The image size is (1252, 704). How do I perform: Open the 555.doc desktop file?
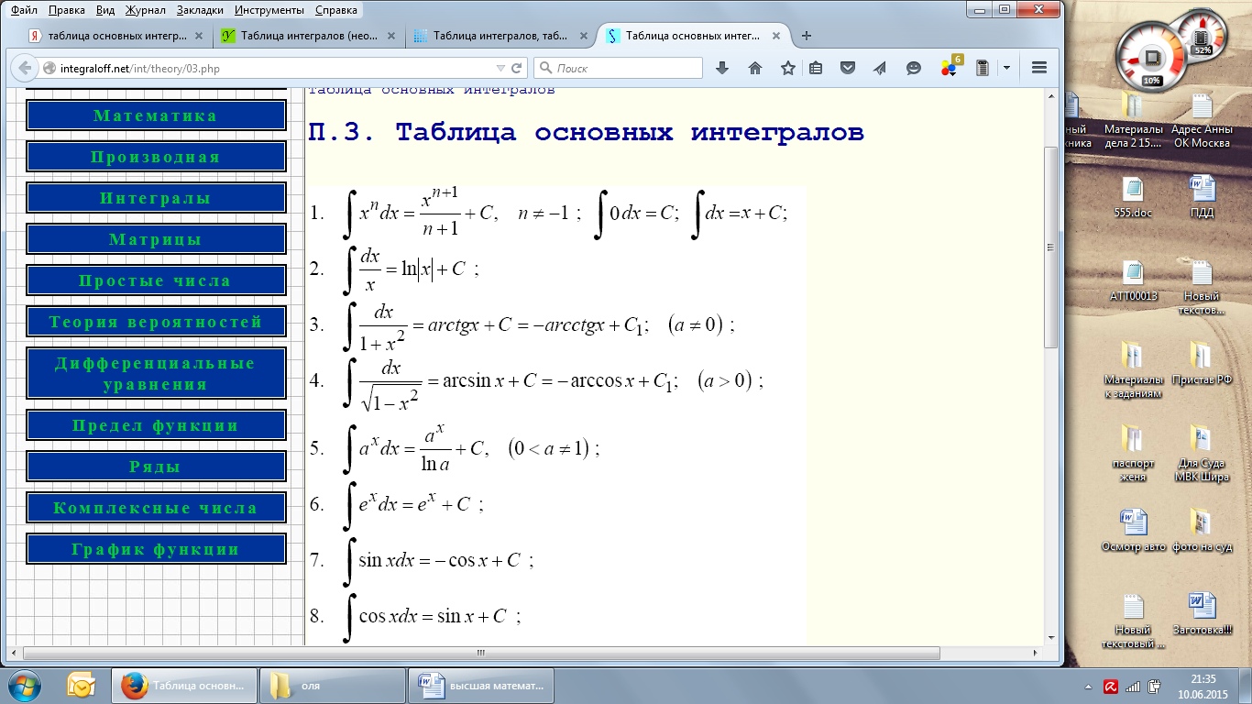click(1135, 196)
